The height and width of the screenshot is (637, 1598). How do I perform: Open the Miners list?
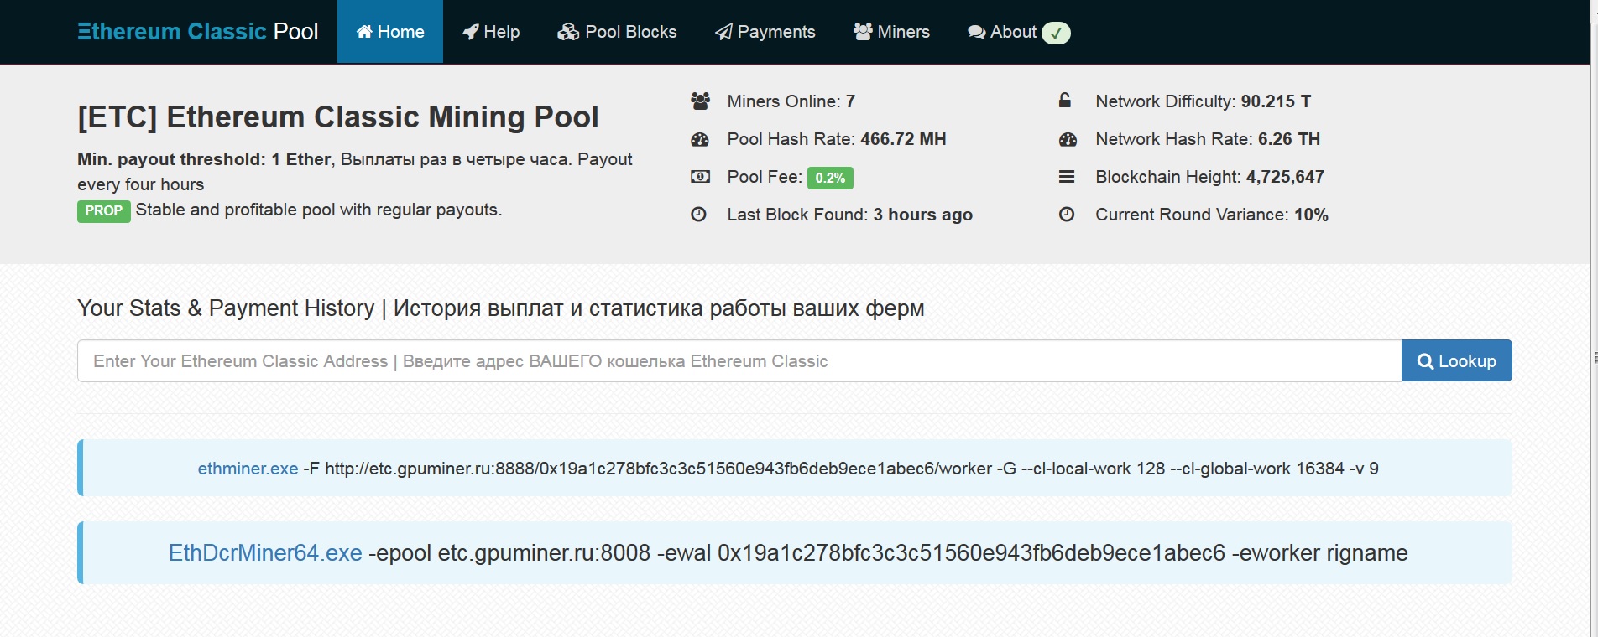click(x=891, y=32)
